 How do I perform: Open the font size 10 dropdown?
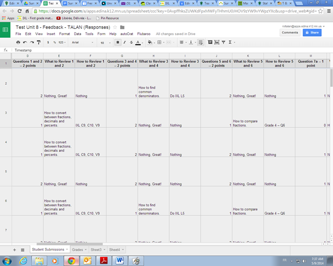point(105,43)
